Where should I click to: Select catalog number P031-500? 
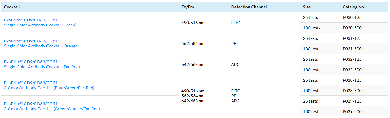coord(352,49)
